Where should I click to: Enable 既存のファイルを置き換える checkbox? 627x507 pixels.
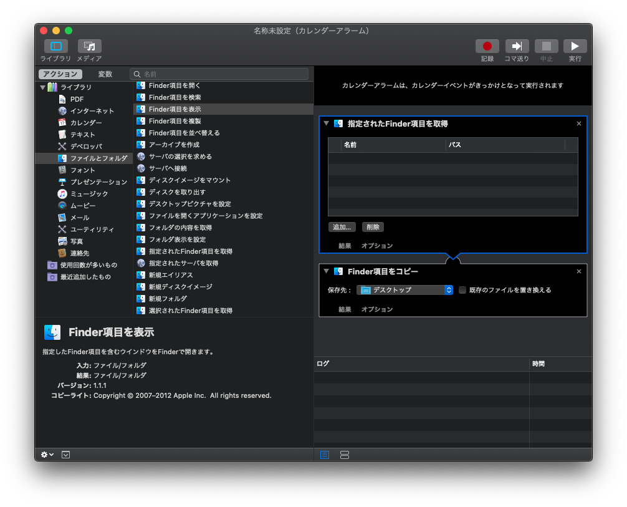pos(462,290)
